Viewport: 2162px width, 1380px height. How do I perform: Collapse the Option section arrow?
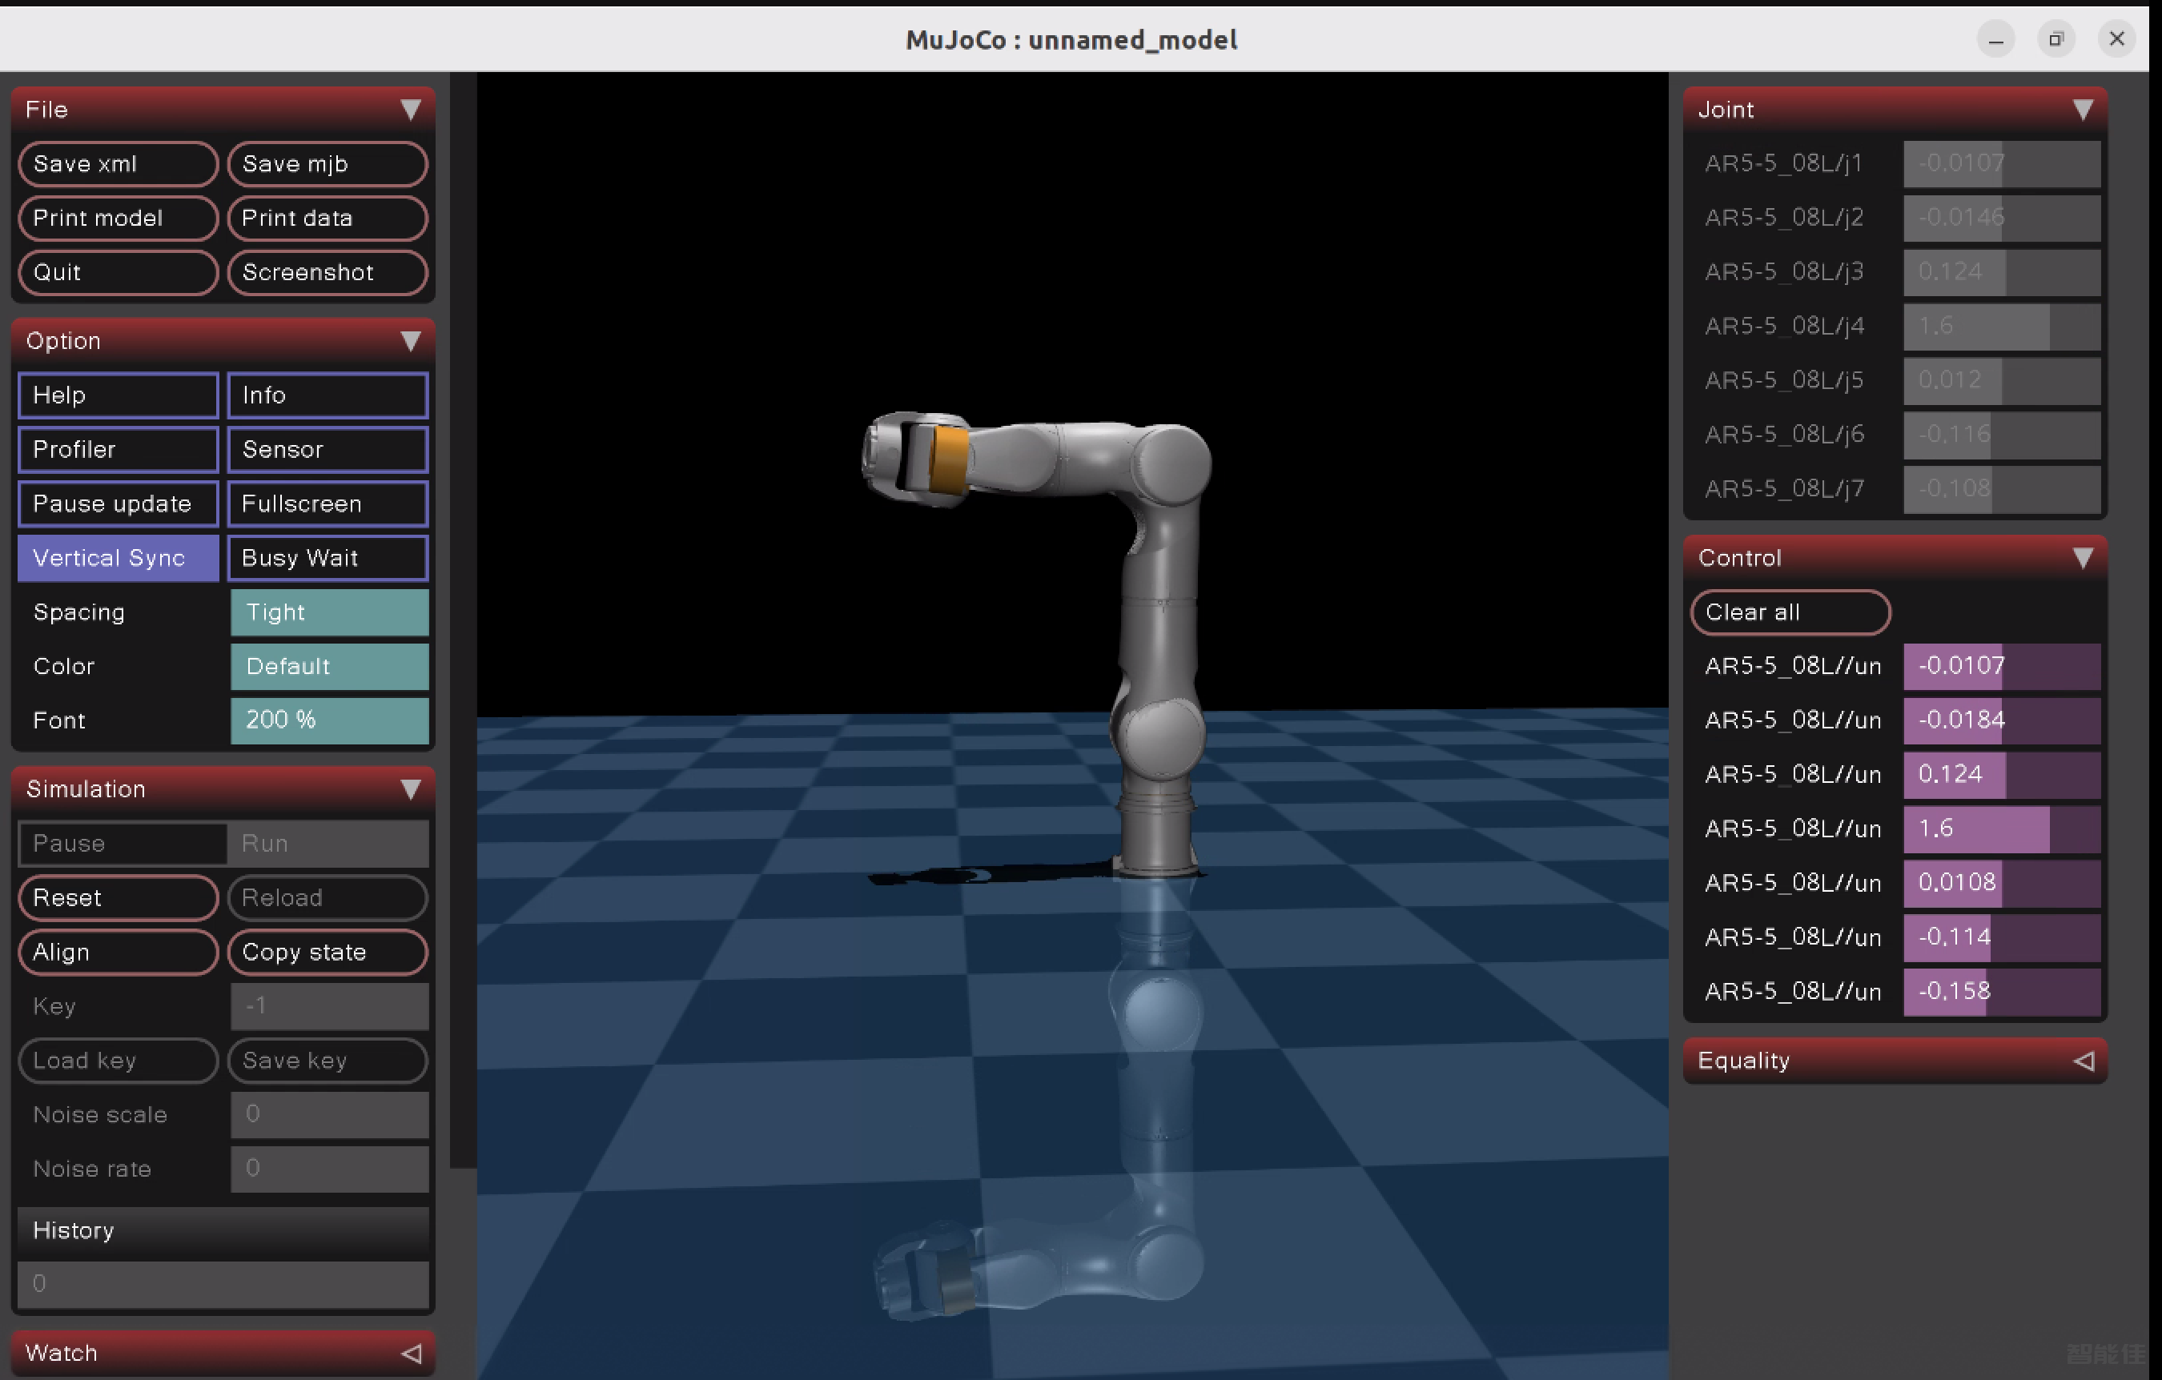(410, 341)
